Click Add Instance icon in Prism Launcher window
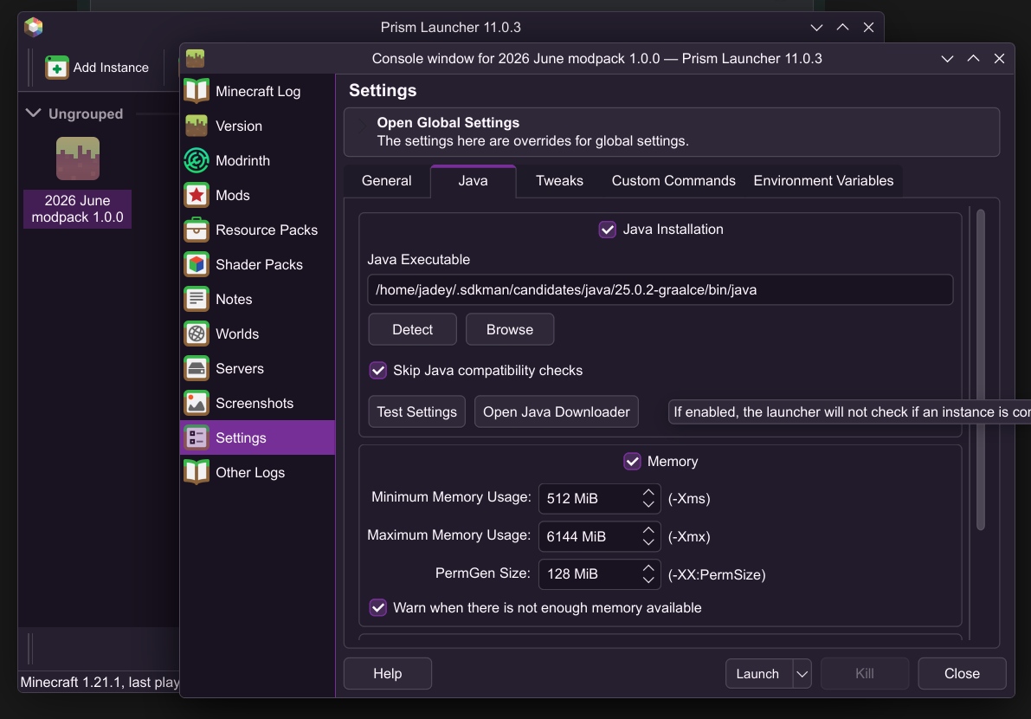1031x719 pixels. click(x=56, y=67)
